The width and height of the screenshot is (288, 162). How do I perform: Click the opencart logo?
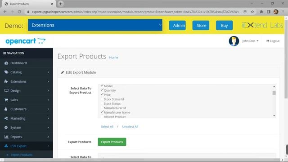(x=26, y=41)
